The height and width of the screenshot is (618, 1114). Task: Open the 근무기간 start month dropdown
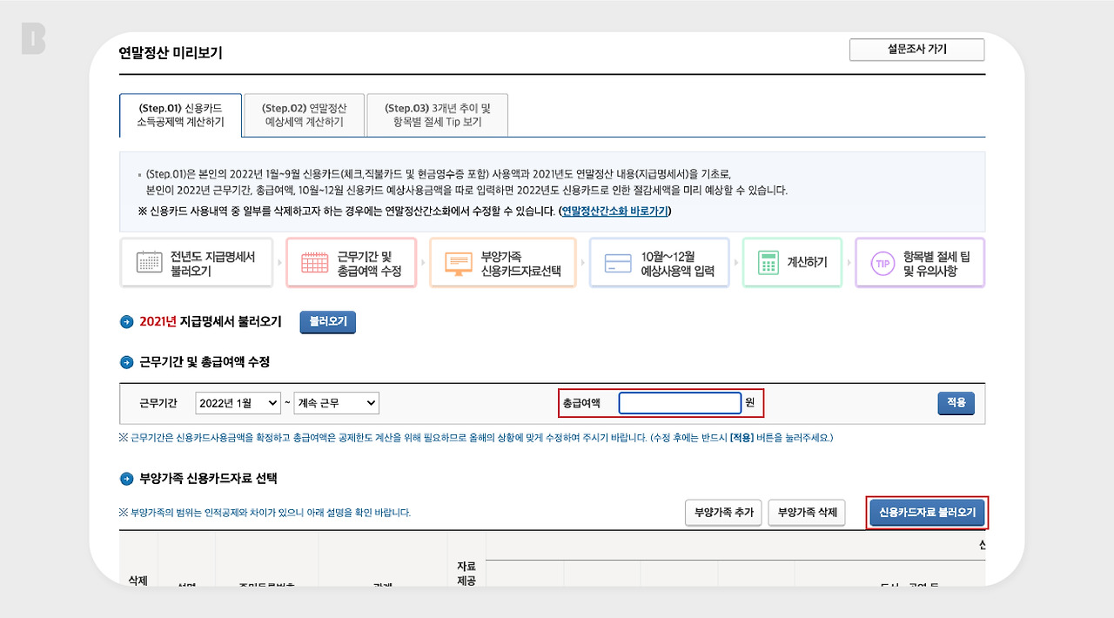238,403
